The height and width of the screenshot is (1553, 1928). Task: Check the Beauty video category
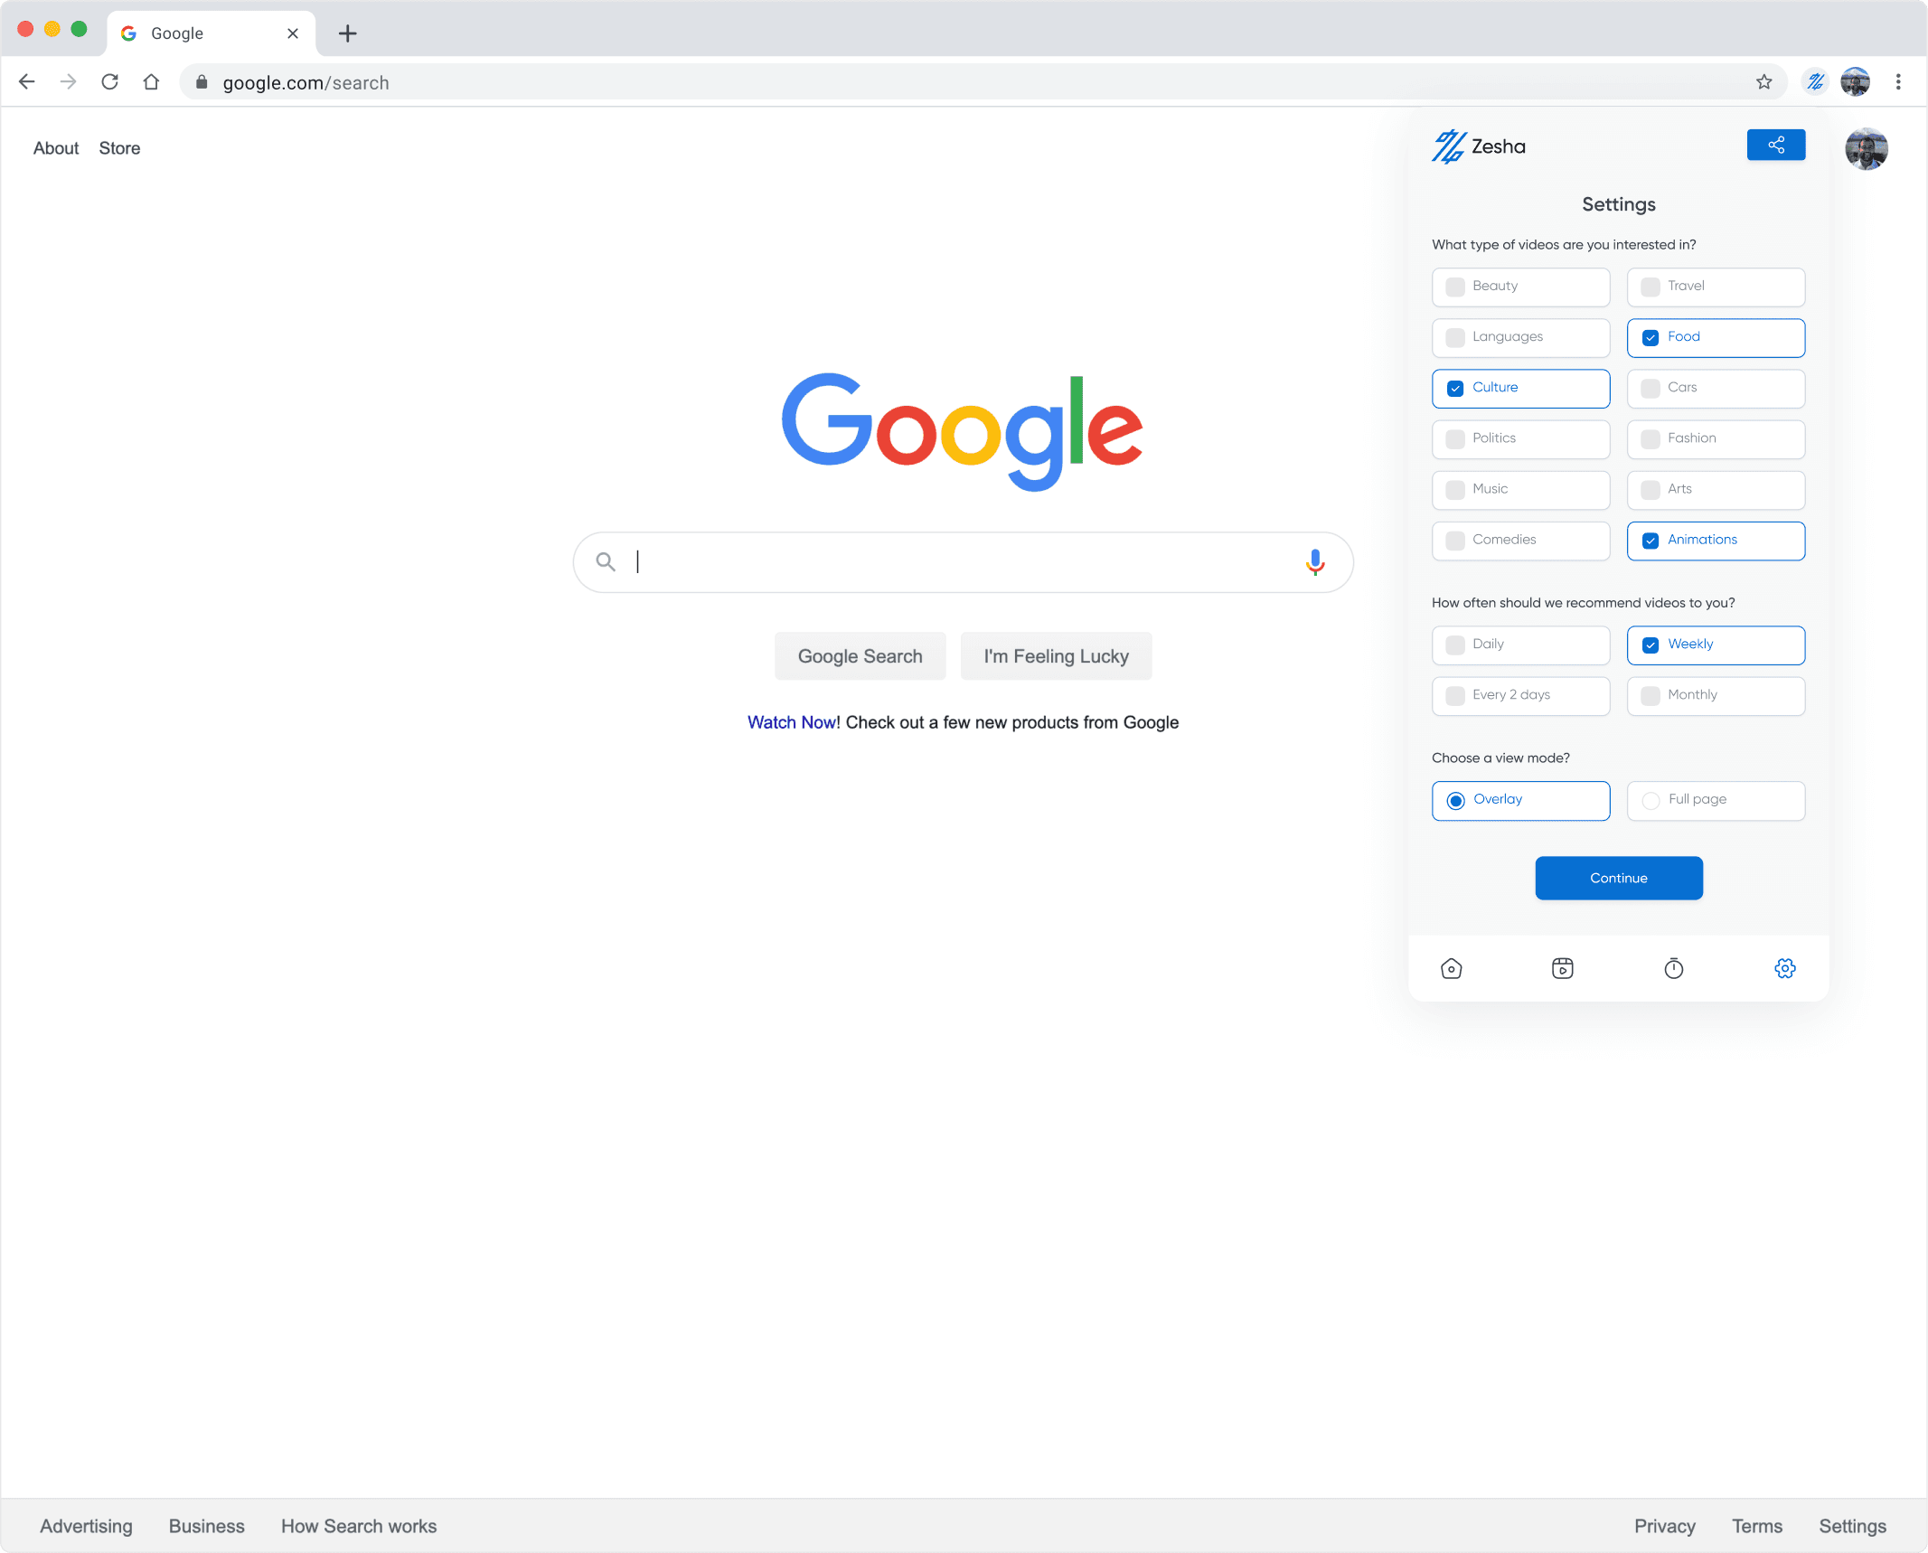tap(1520, 287)
